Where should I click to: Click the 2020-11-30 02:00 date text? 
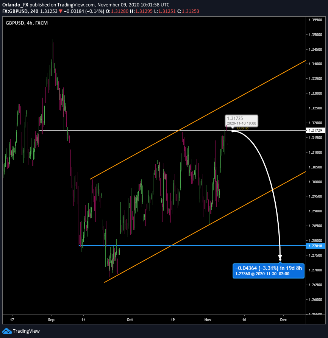point(272,274)
